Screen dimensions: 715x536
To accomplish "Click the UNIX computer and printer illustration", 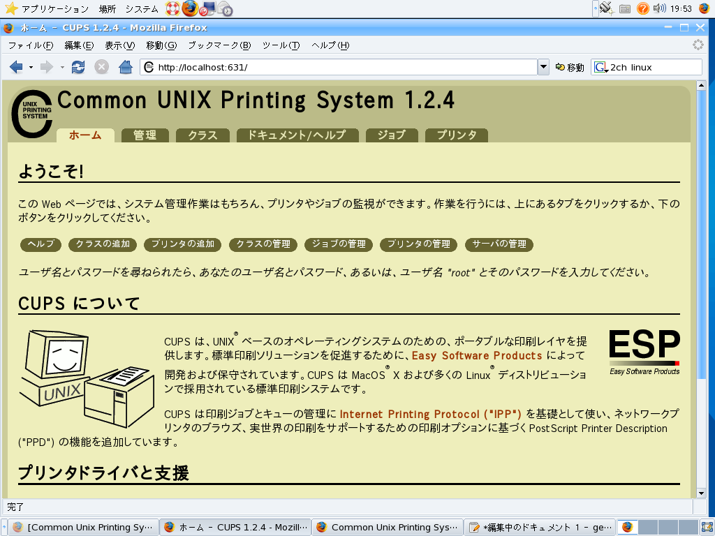I will (87, 378).
